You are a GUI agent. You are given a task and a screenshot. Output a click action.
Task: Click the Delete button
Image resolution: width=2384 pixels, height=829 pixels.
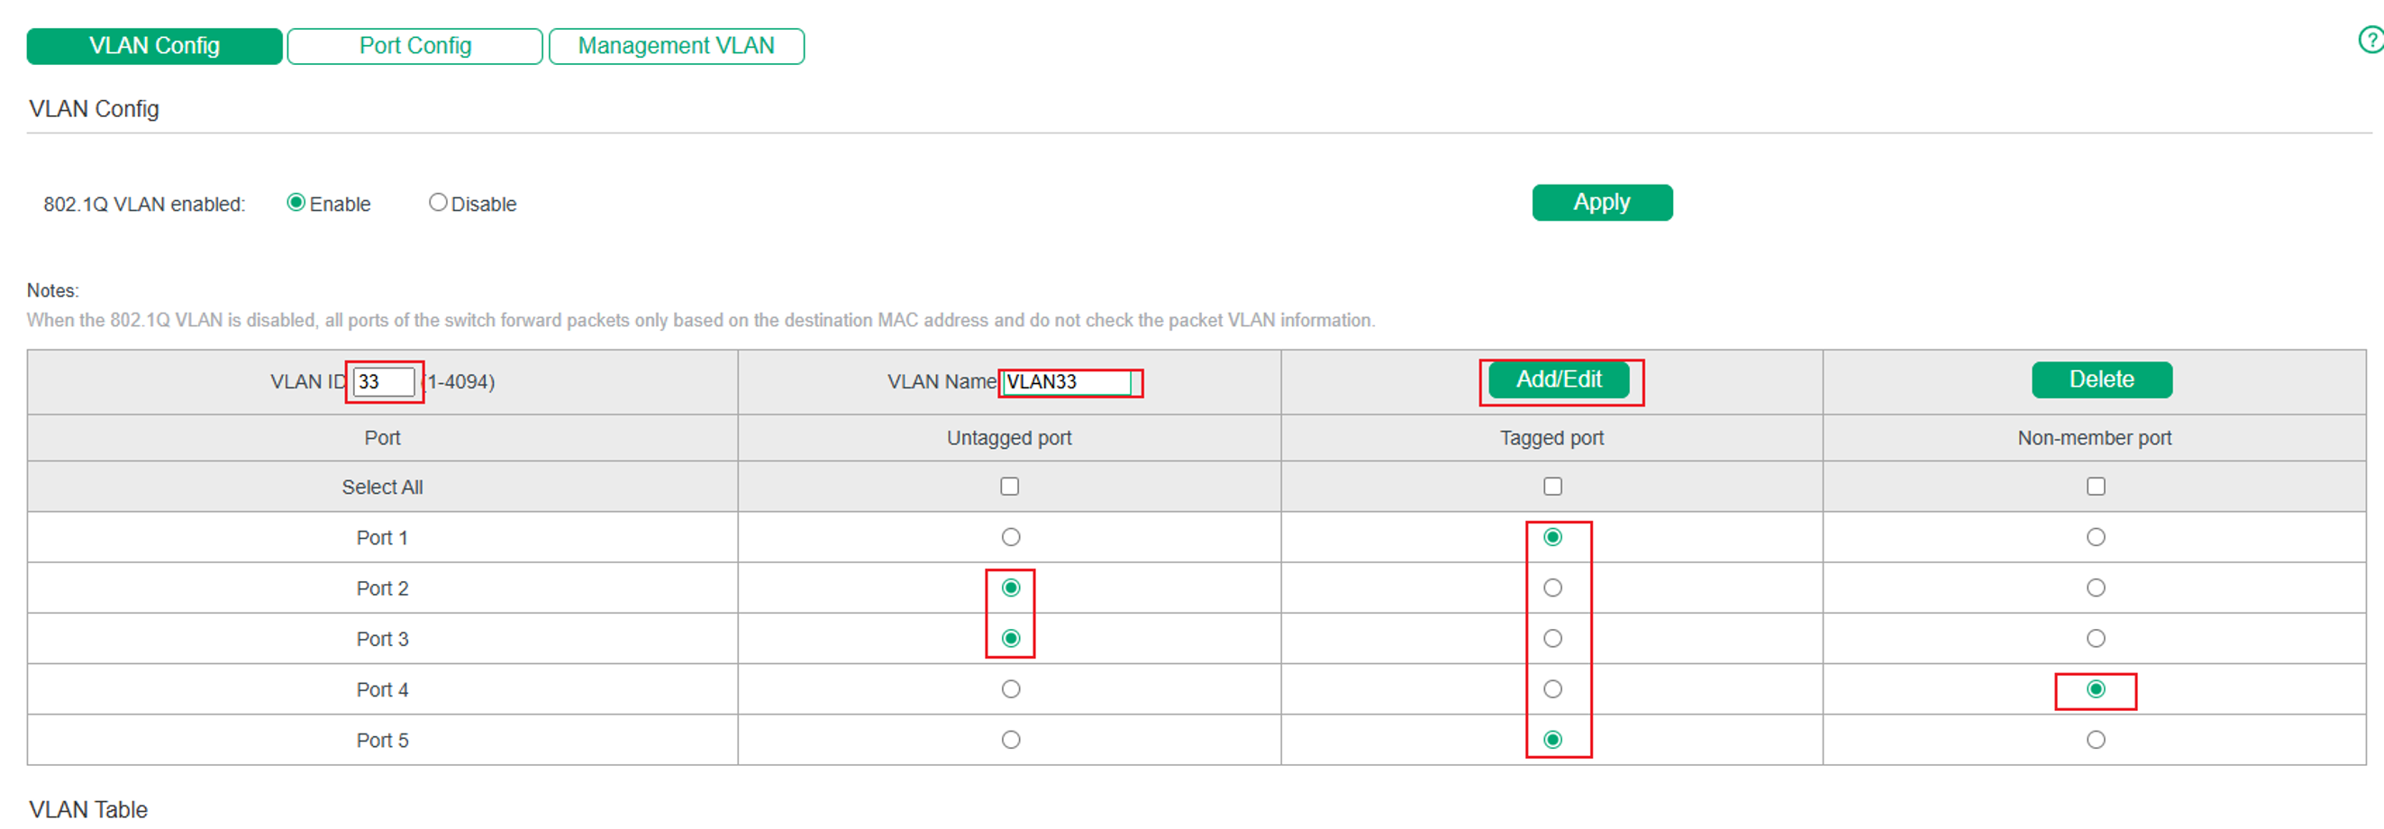[2102, 380]
